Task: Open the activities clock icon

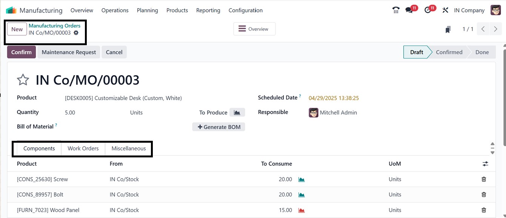Action: click(428, 10)
